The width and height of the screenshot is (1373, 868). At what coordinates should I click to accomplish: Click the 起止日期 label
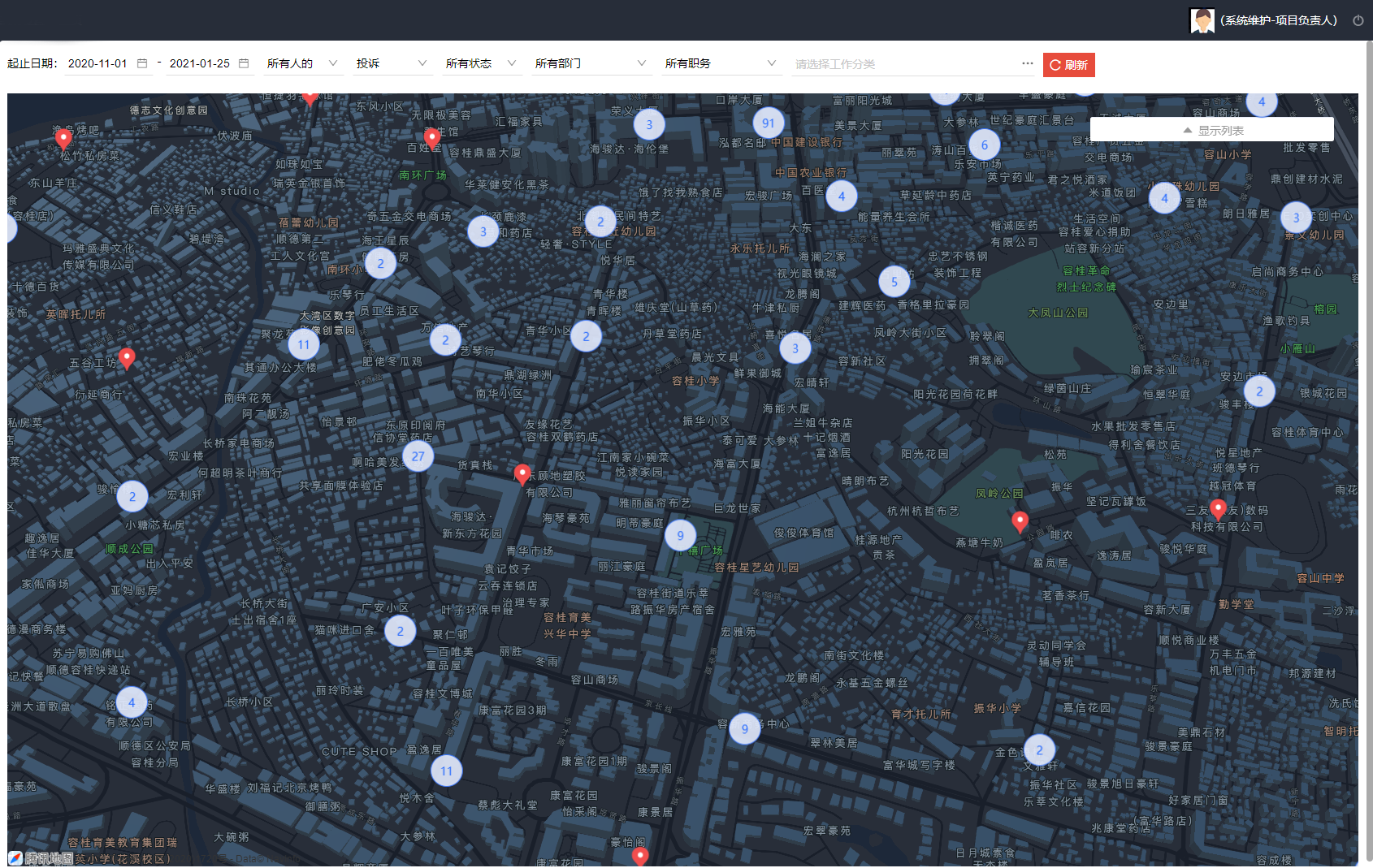click(32, 63)
